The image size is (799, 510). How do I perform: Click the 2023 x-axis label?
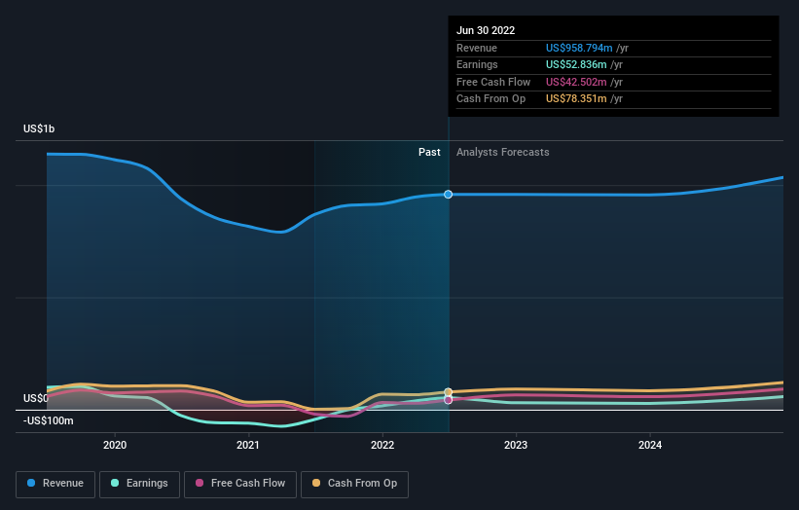[516, 445]
